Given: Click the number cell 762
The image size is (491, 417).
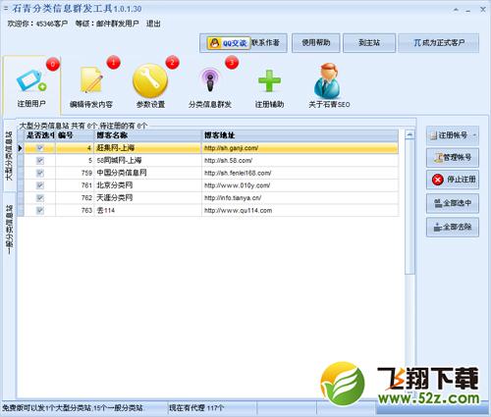Looking at the screenshot, I should pos(75,198).
